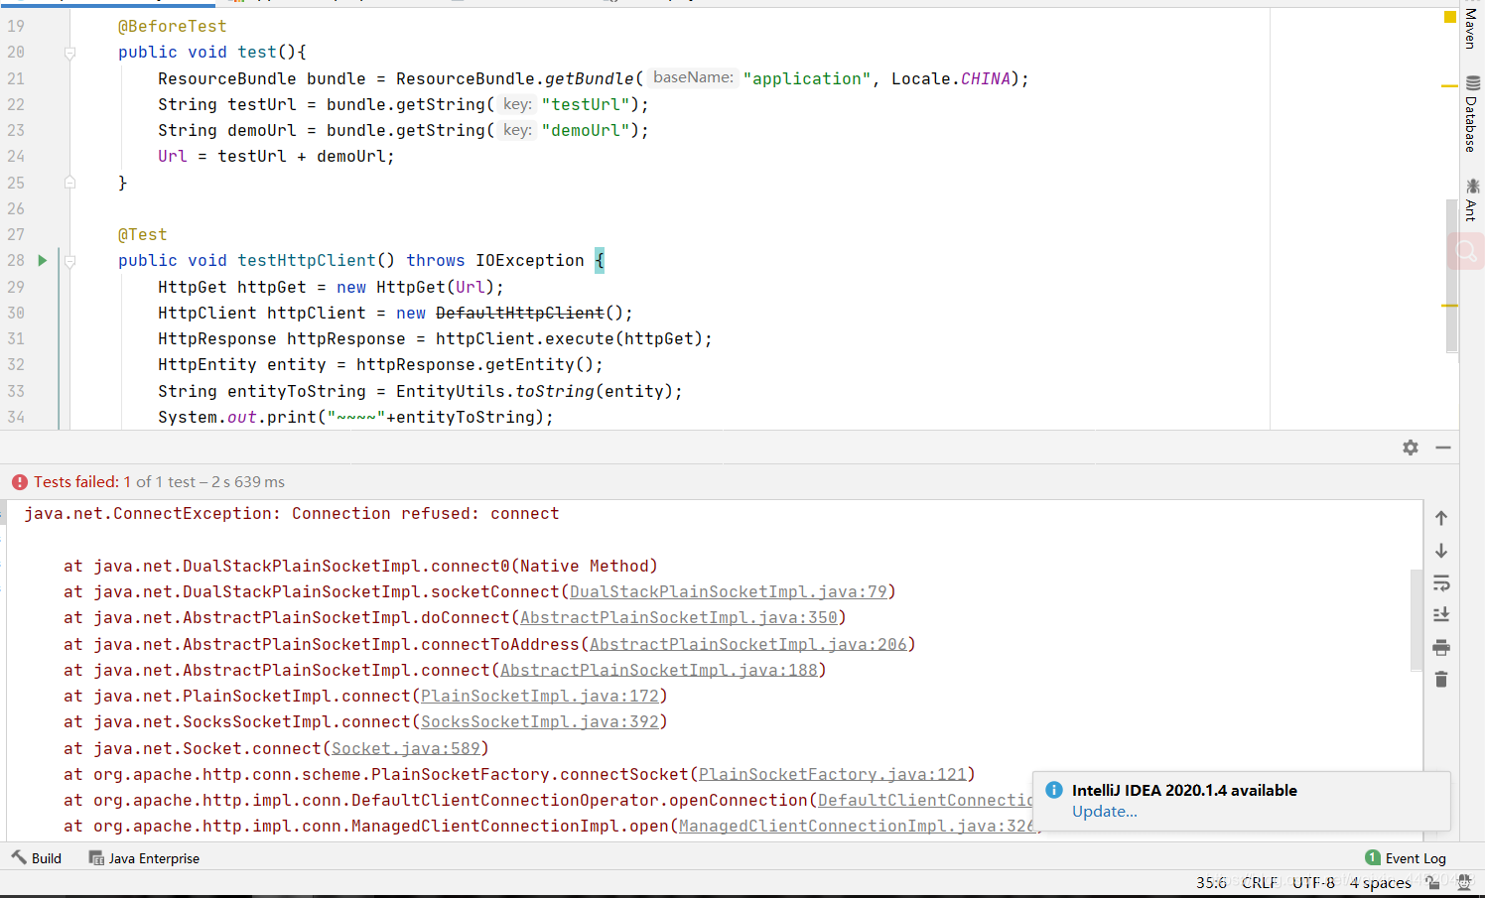Toggle soft-wrap in the console output
Screen dimensions: 1485x898
(1441, 582)
